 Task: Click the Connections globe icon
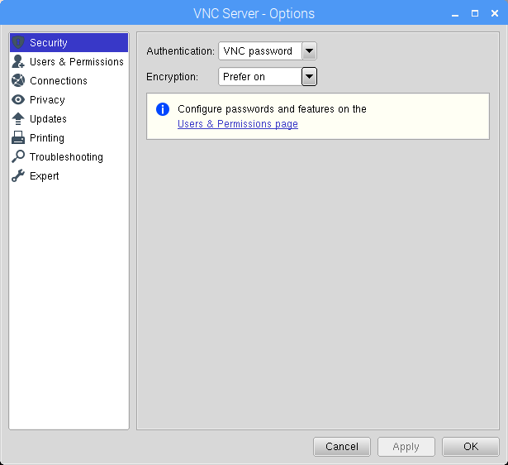click(x=18, y=80)
